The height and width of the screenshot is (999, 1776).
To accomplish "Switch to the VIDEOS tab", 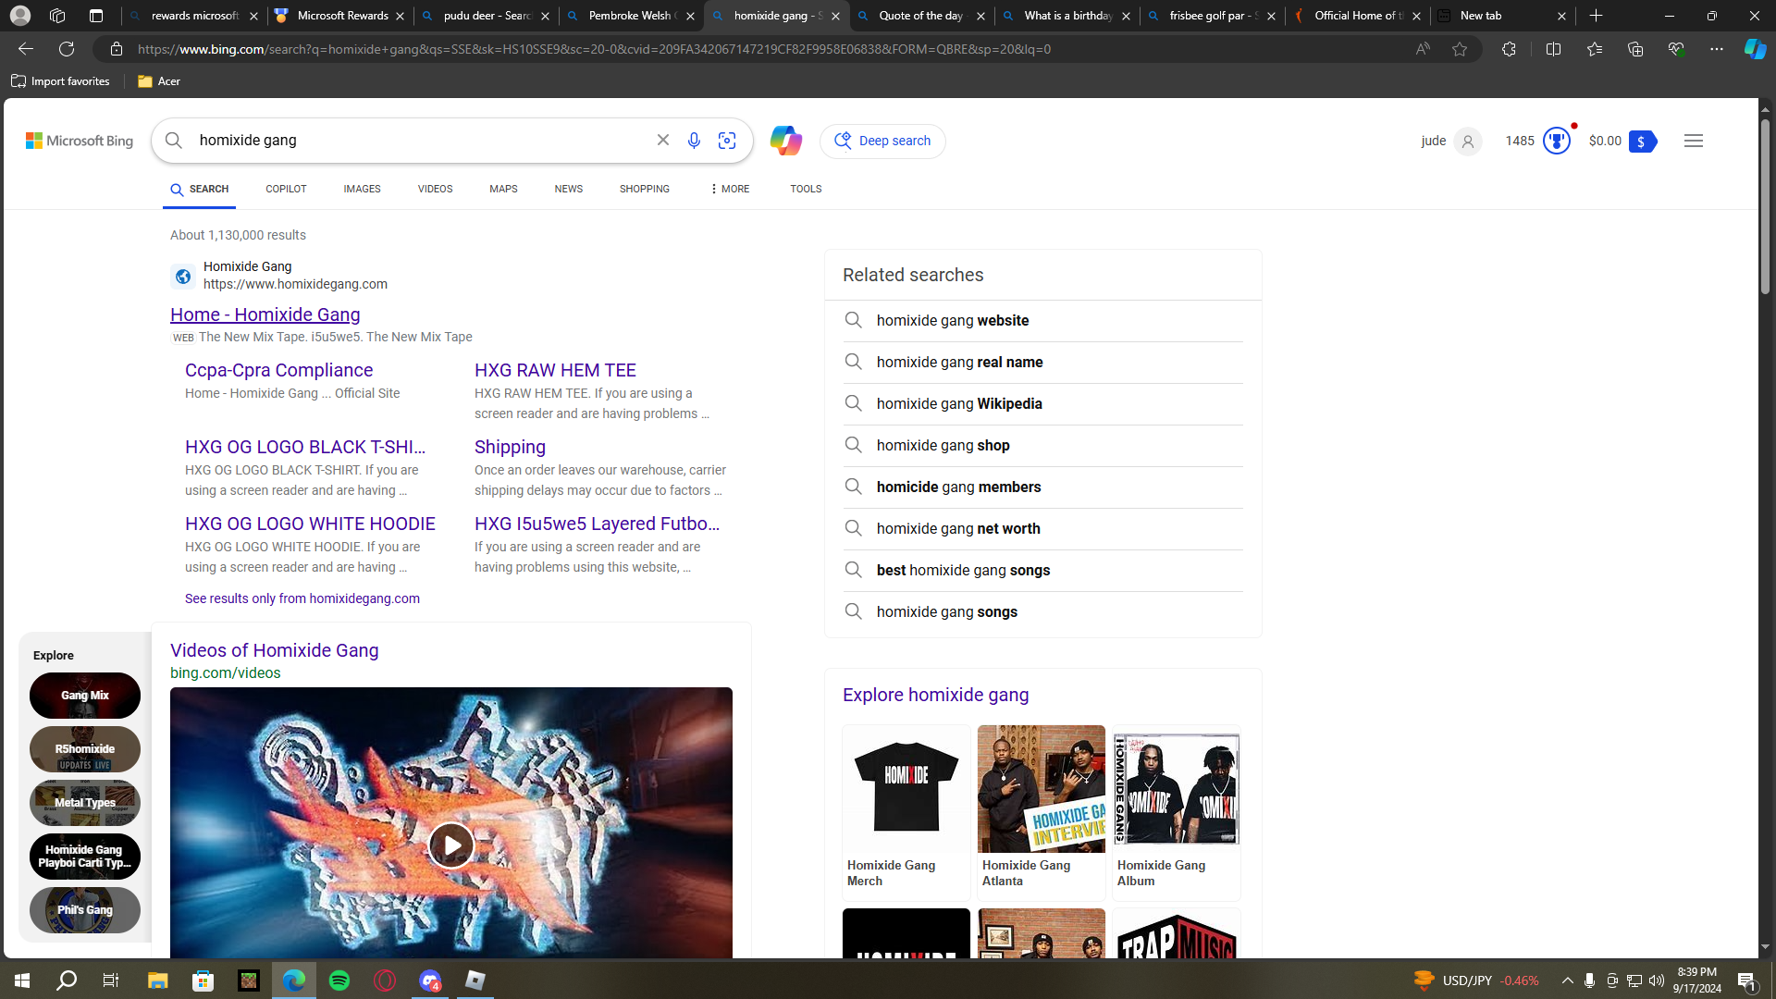I will pyautogui.click(x=435, y=189).
